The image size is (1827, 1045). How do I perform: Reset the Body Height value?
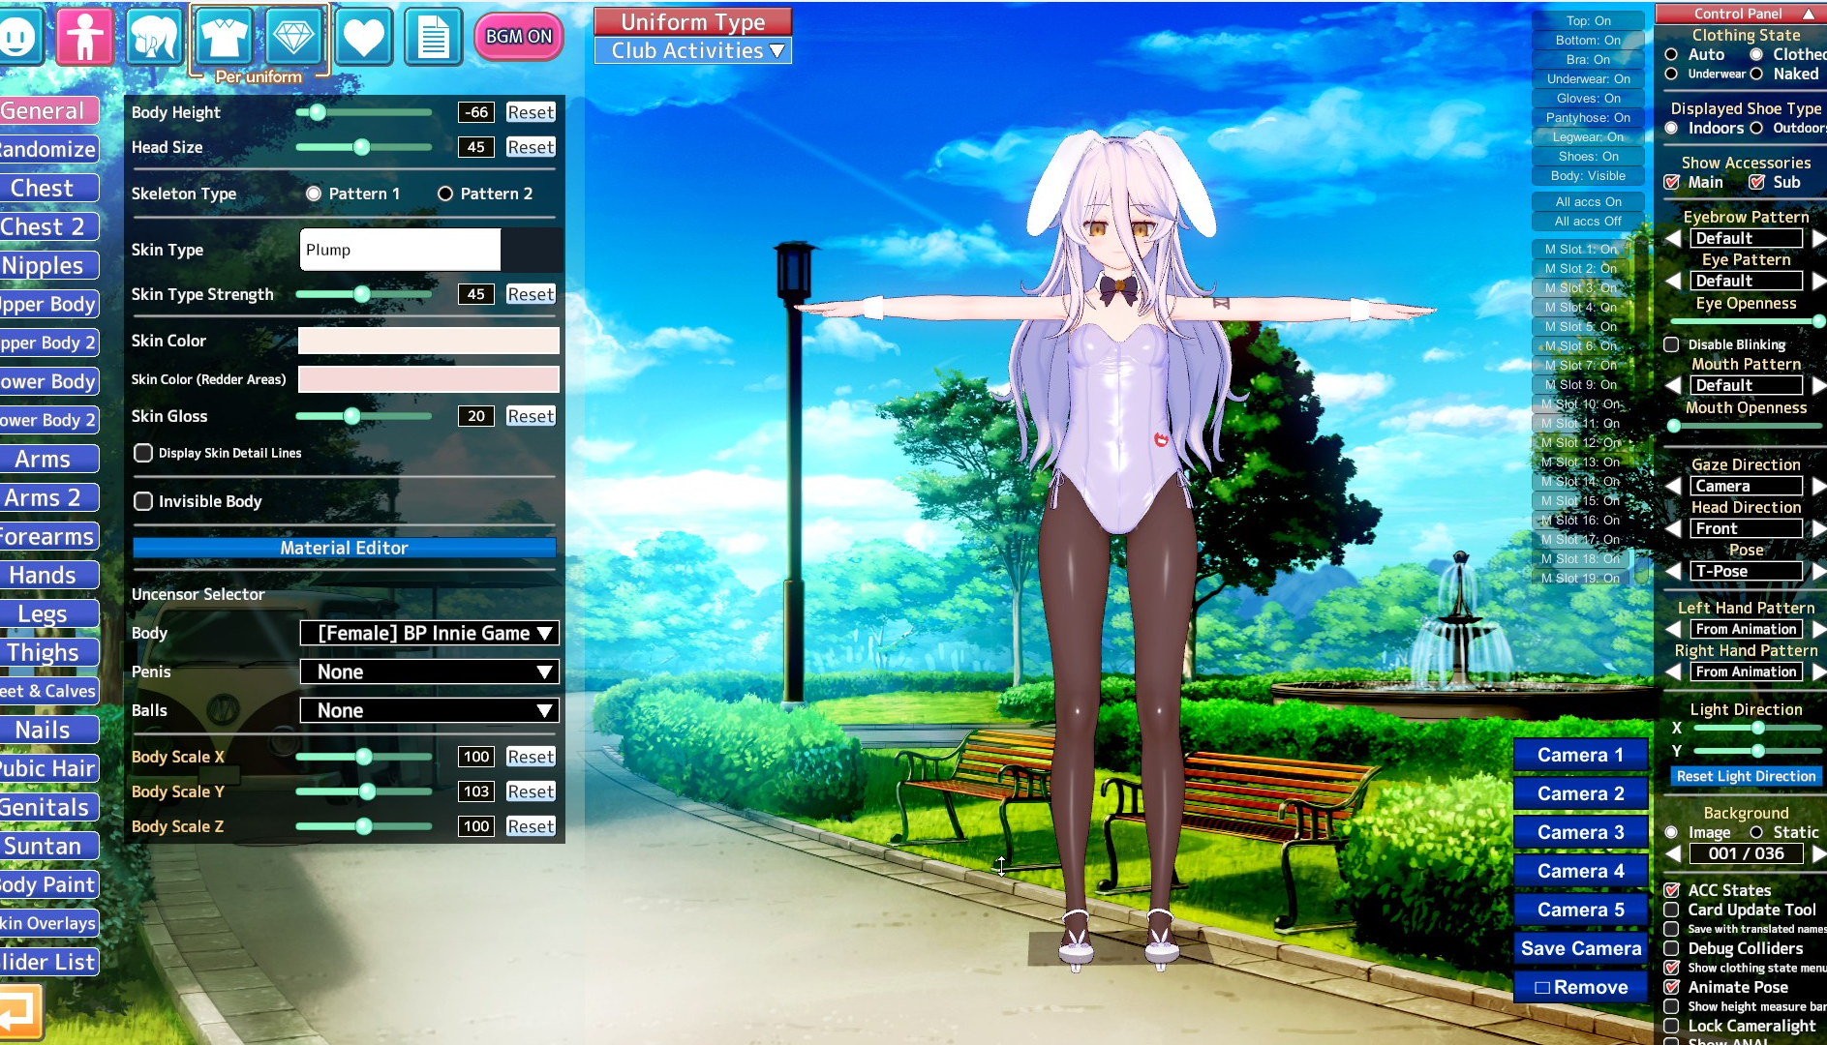[x=531, y=112]
